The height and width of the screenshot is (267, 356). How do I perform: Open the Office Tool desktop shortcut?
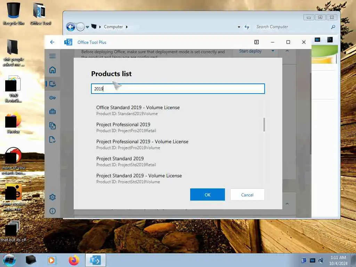(x=40, y=13)
